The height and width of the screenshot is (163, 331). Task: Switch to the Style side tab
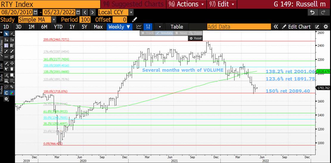coord(2,78)
